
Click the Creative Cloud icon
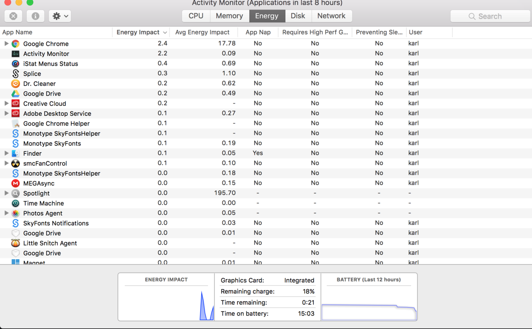click(15, 103)
